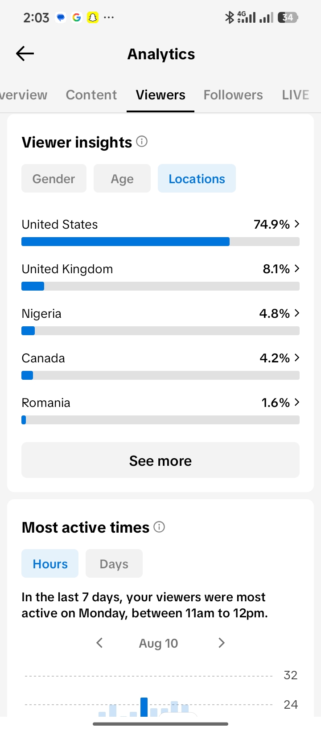The height and width of the screenshot is (731, 321).
Task: Tap the Snapchat notification icon
Action: tap(93, 17)
